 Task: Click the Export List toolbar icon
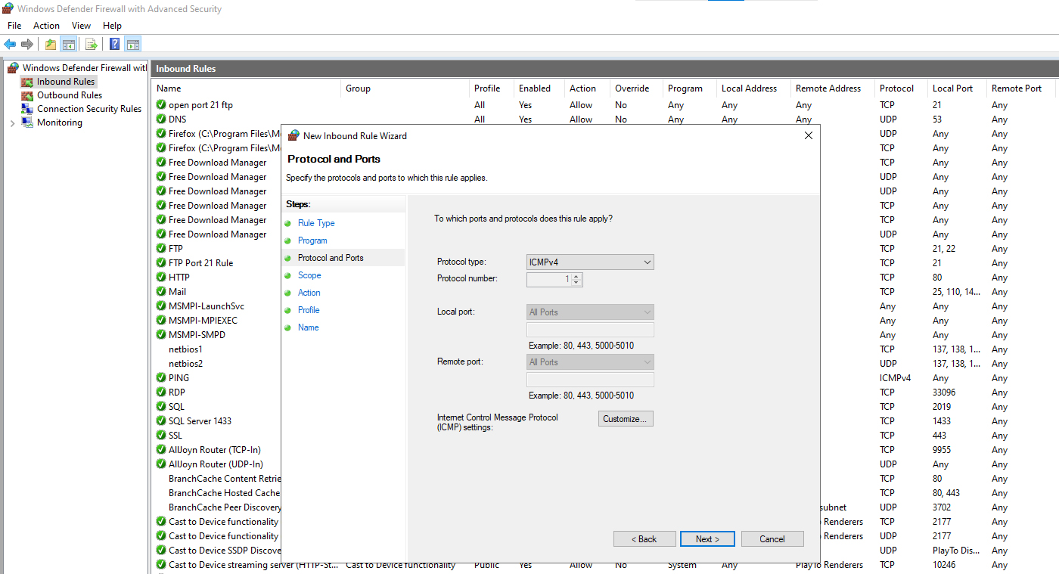tap(91, 44)
